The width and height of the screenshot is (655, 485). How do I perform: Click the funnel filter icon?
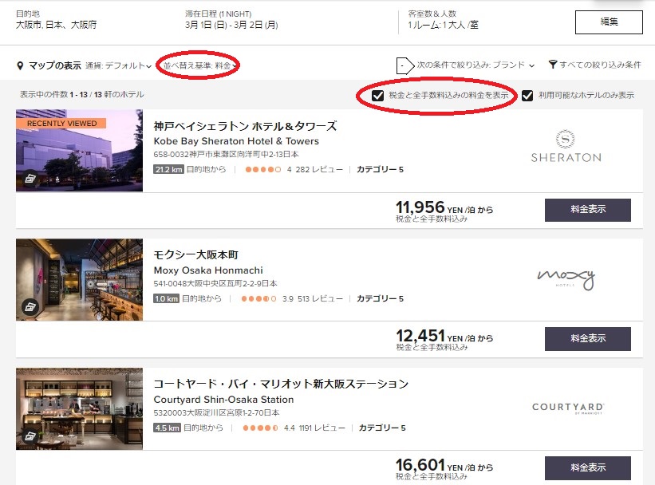tap(553, 65)
